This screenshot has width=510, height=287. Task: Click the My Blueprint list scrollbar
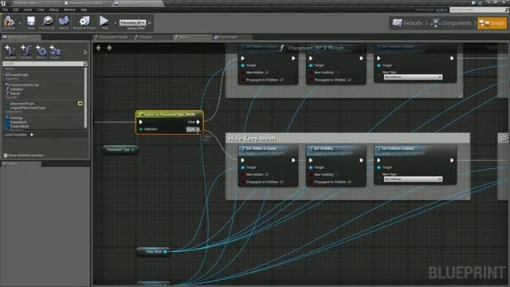click(85, 97)
